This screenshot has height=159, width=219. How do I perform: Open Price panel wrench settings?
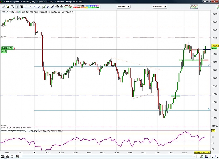7,12
